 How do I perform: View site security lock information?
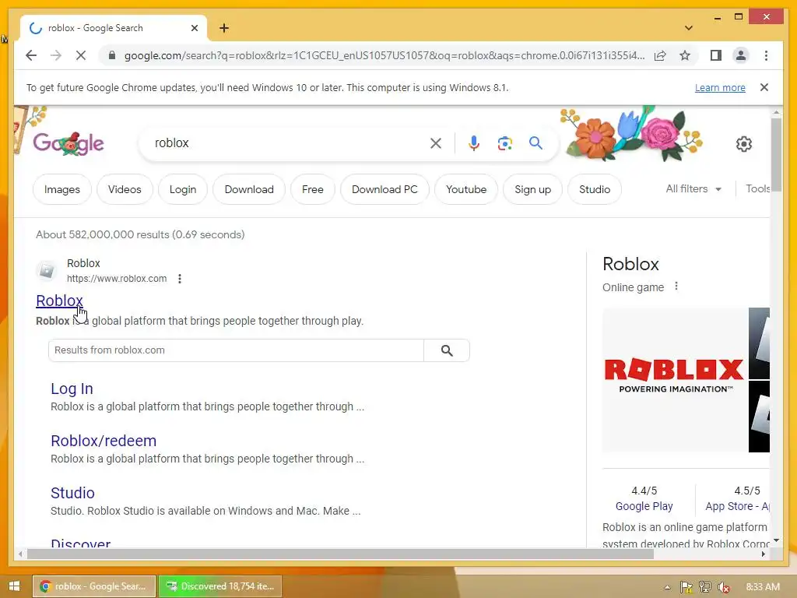pyautogui.click(x=112, y=55)
